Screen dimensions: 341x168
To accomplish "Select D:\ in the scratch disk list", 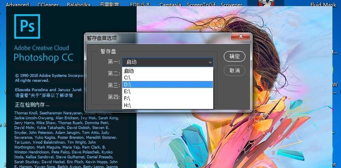I will pos(168,84).
